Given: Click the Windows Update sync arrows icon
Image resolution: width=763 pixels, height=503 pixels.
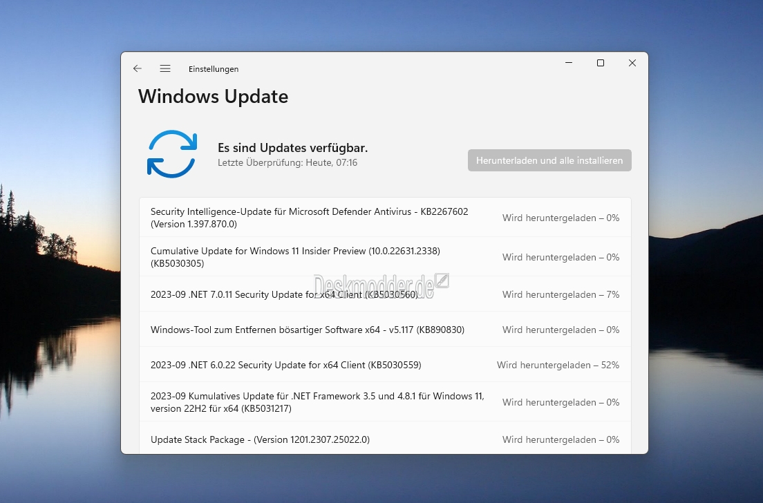Looking at the screenshot, I should 172,153.
